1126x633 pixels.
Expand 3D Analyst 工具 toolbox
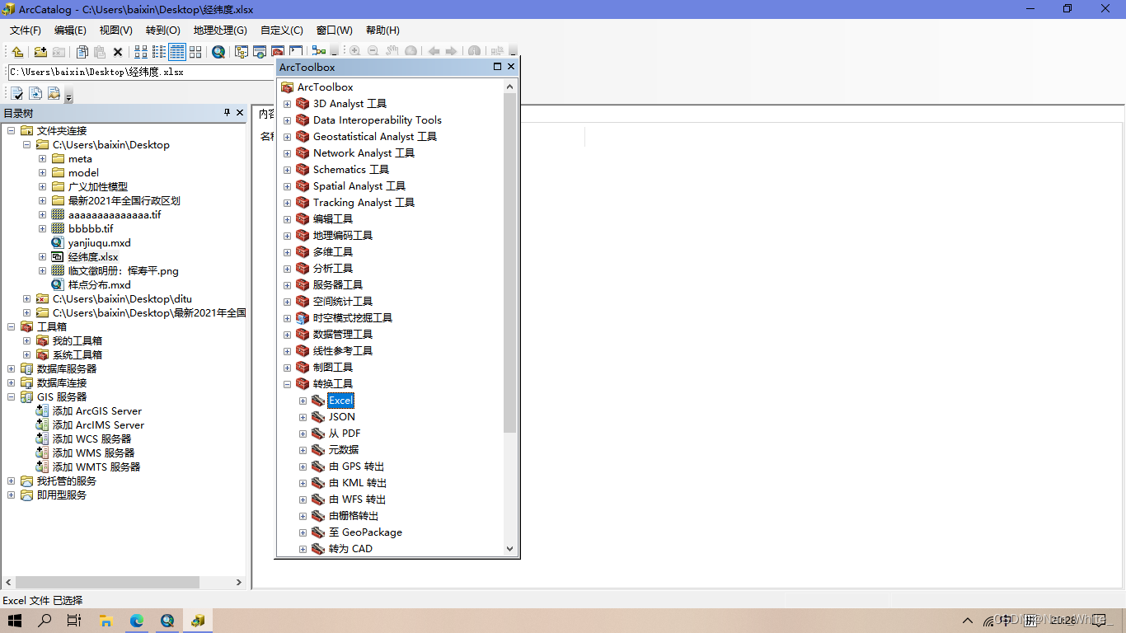(287, 104)
